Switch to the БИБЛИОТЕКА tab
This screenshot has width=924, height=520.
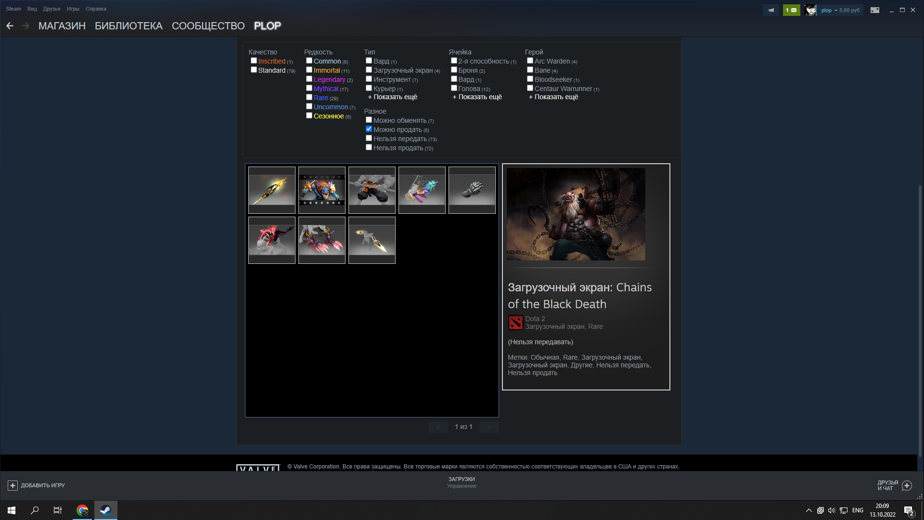(128, 26)
